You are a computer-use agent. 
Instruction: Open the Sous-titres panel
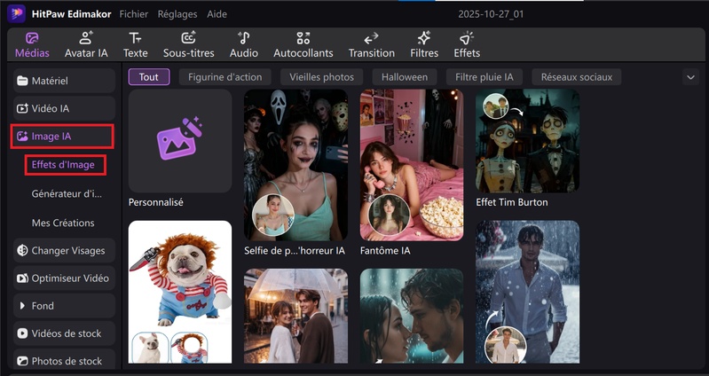coord(188,45)
